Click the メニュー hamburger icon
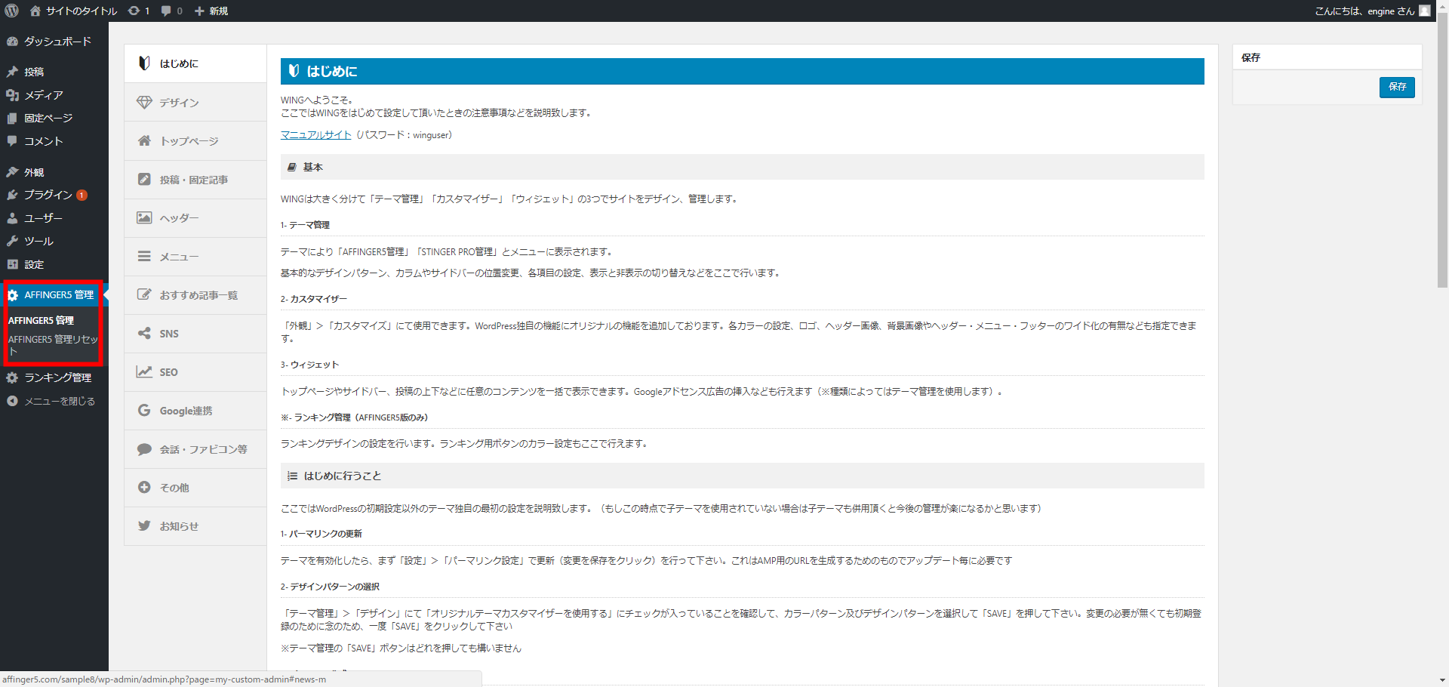 [x=144, y=257]
